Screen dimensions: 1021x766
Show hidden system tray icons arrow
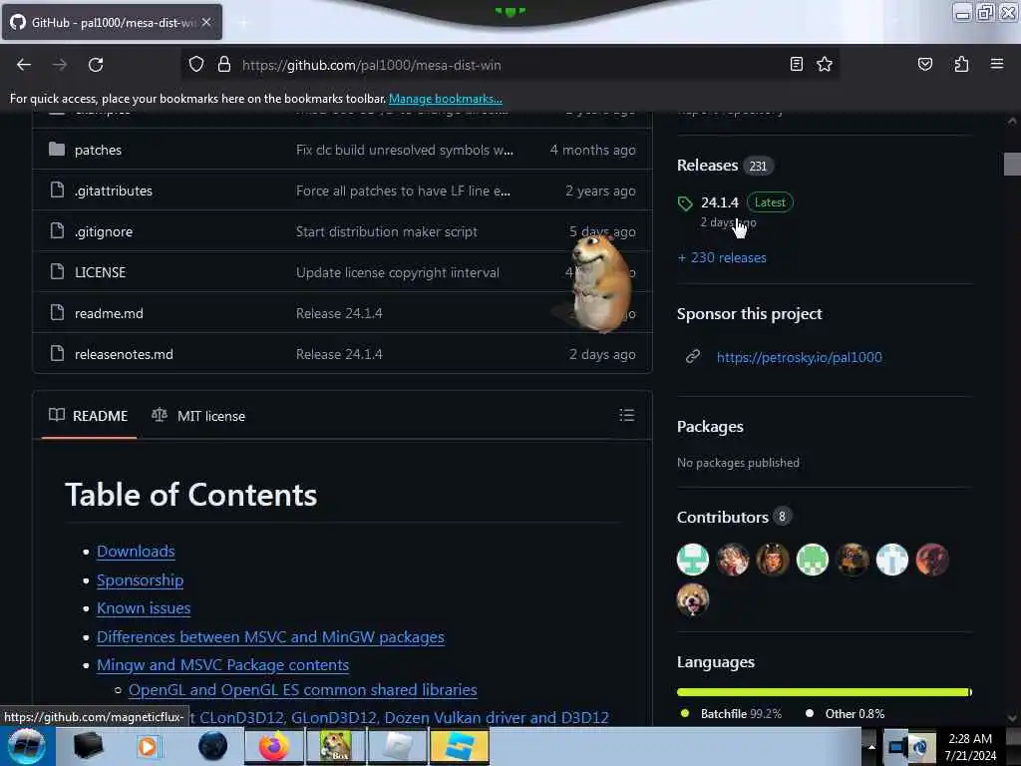point(871,746)
